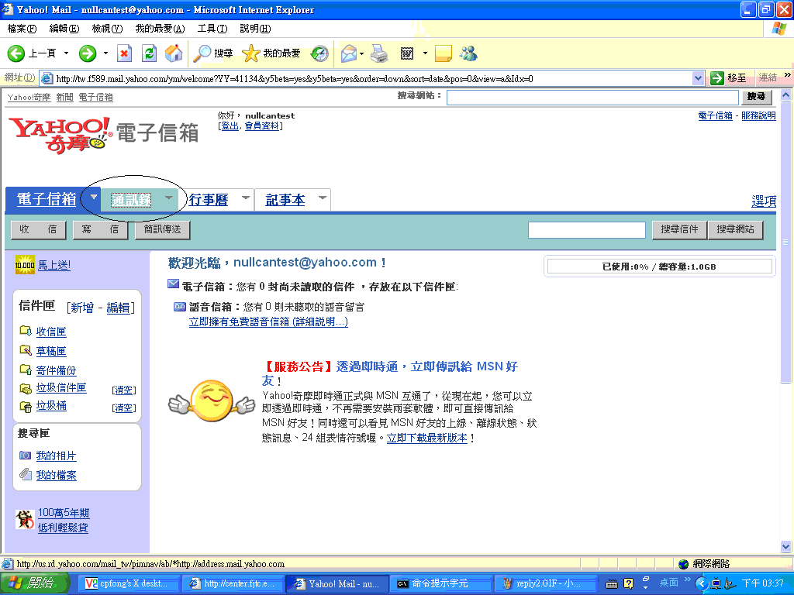This screenshot has height=595, width=794.
Task: Expand the address bar URL dropdown
Action: (x=698, y=78)
